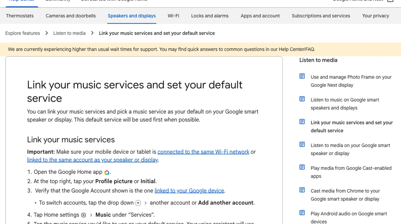Open 'Listen to music on Google smart speakers' article
This screenshot has height=224, width=401.
click(345, 104)
